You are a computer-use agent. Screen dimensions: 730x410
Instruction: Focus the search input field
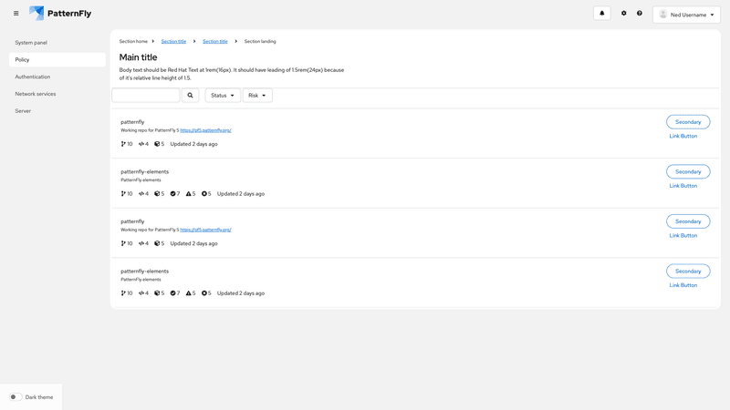pyautogui.click(x=146, y=95)
